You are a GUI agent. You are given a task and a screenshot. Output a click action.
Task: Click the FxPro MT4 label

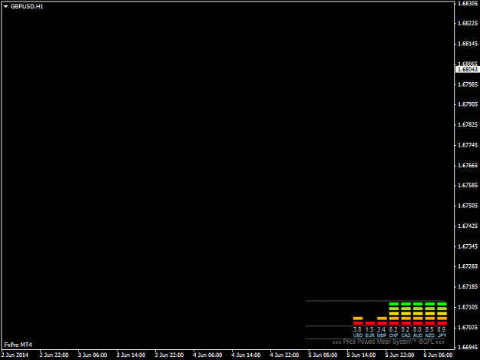point(18,345)
